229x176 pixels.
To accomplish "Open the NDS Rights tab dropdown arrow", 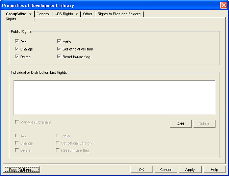I will (77, 14).
